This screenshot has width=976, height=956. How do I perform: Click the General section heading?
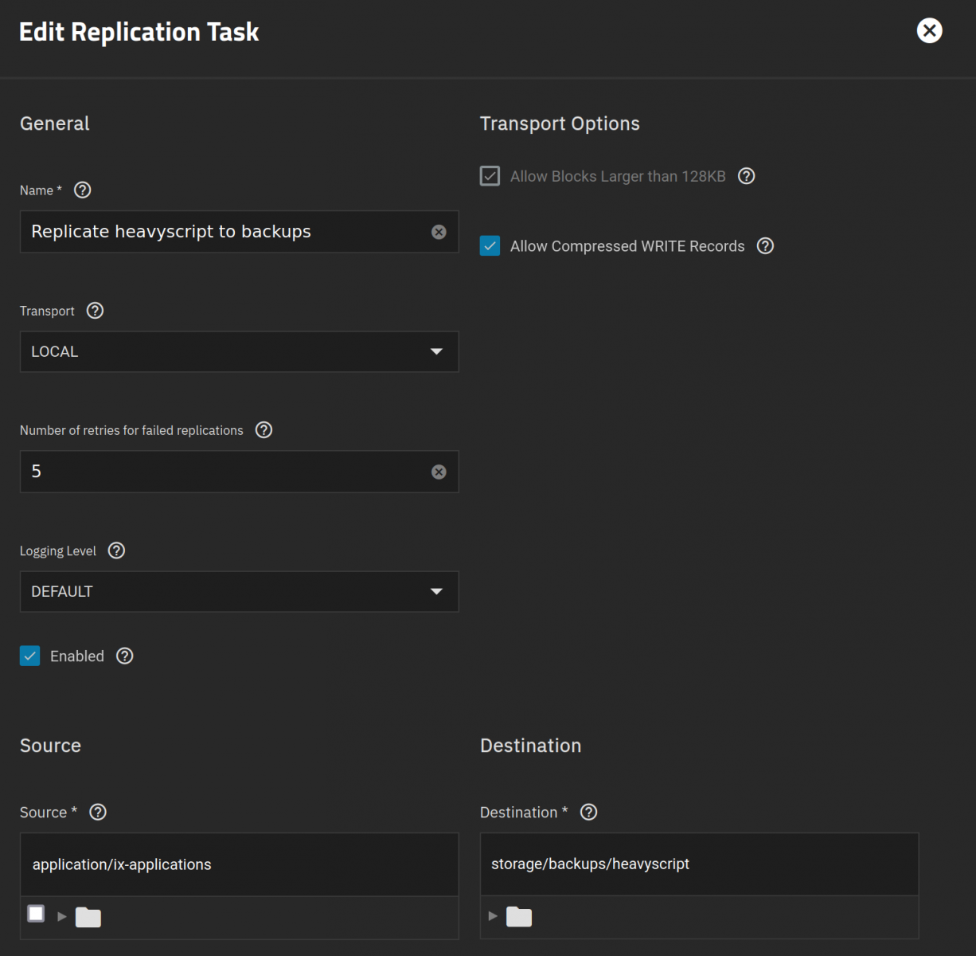[55, 123]
